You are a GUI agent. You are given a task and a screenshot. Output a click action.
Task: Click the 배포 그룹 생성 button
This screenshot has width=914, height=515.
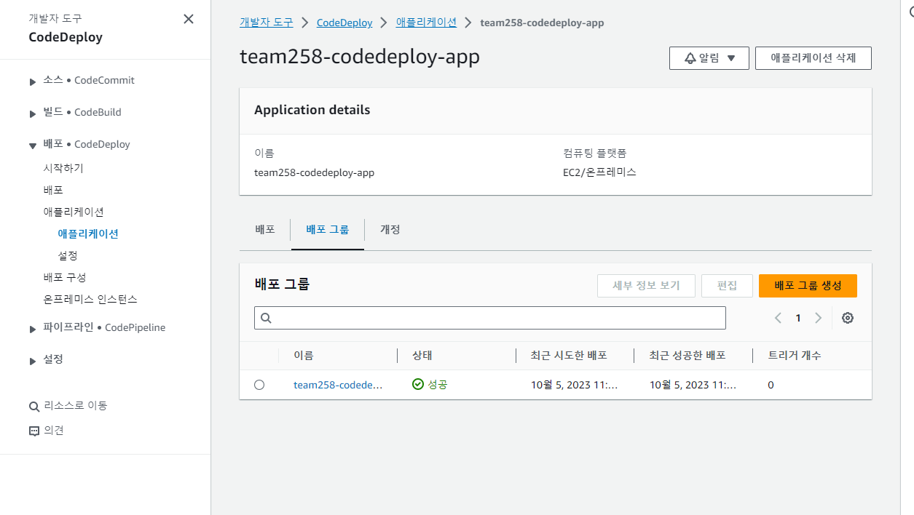[x=808, y=286]
